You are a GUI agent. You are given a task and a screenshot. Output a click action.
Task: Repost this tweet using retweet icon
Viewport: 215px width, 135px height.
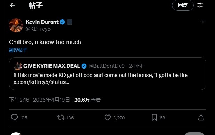coord(61,118)
